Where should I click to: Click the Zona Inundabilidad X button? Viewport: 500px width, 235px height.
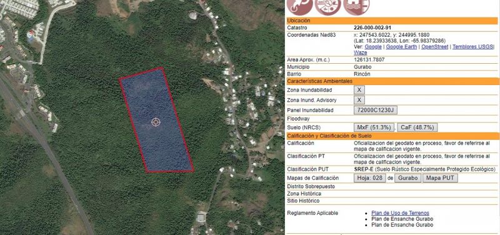pyautogui.click(x=359, y=90)
